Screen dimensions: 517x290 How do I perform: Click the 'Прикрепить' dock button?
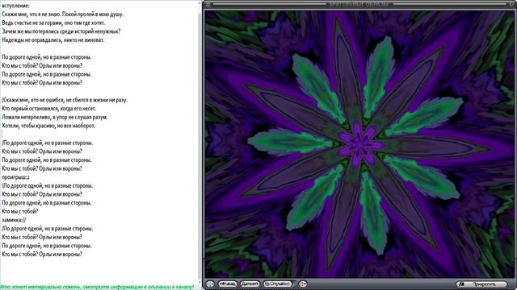[x=482, y=284]
